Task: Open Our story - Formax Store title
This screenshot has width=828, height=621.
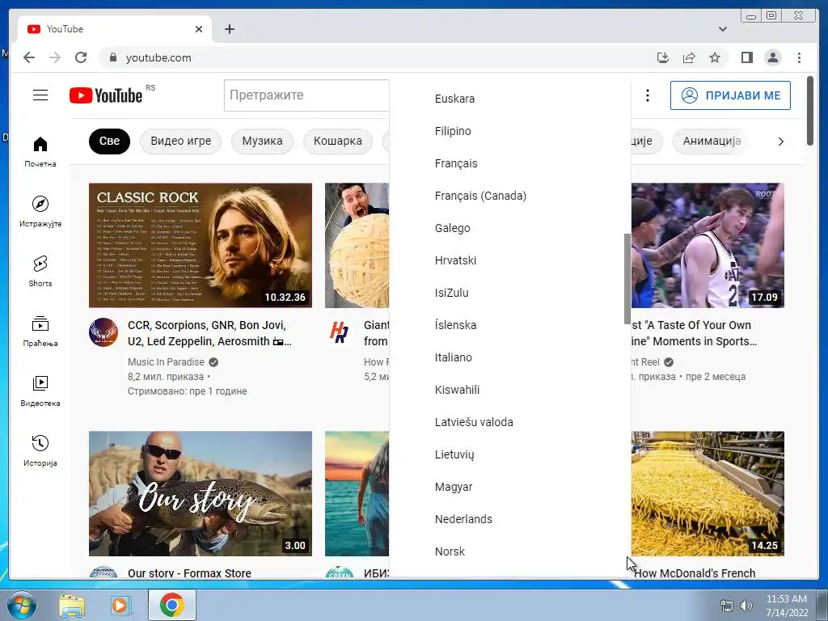Action: (x=189, y=573)
